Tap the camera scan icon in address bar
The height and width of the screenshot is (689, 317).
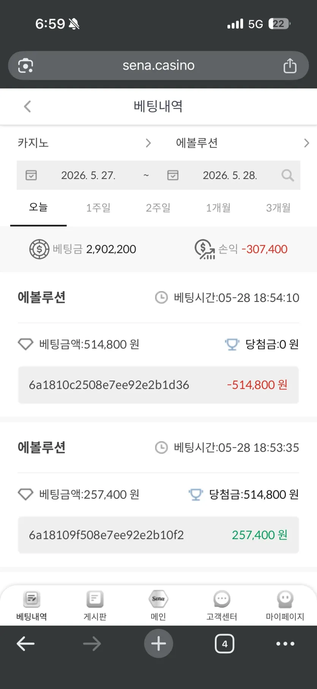click(25, 65)
